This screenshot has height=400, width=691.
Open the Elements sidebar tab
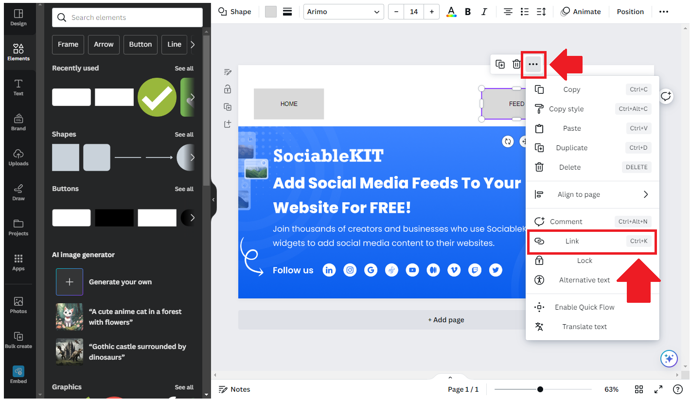pyautogui.click(x=18, y=52)
